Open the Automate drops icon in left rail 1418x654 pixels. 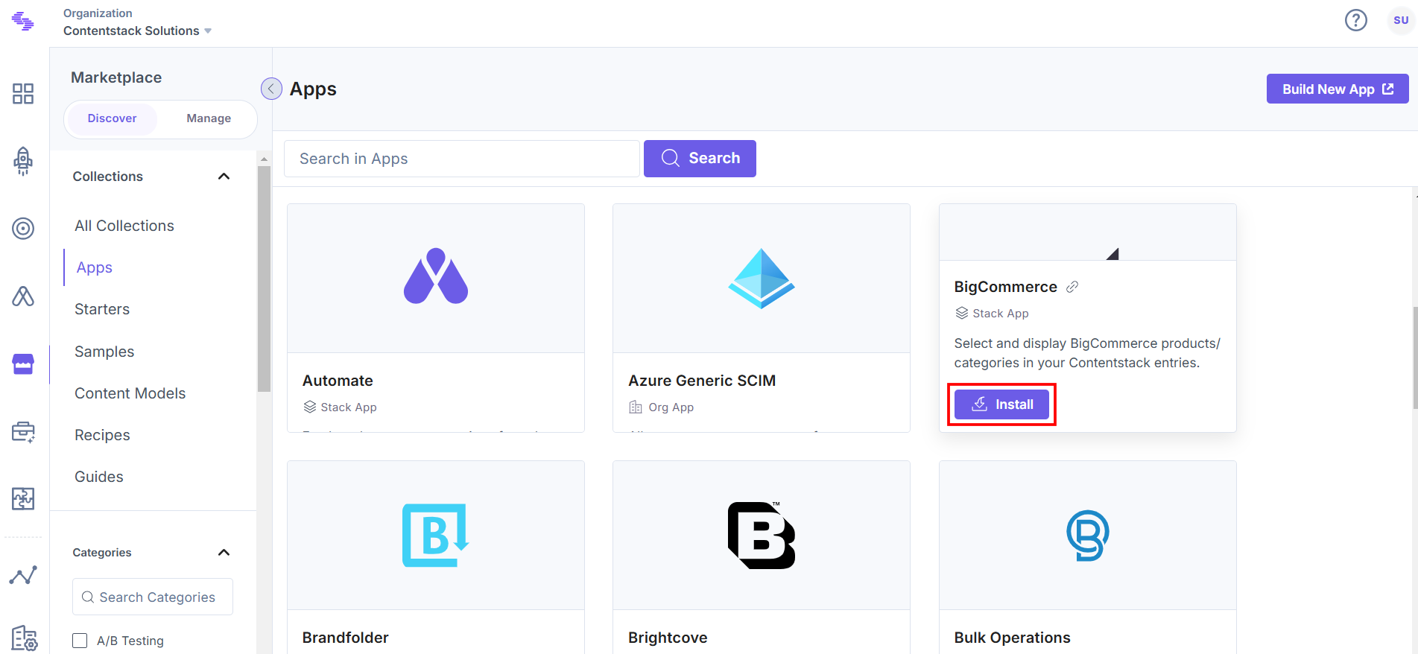pos(23,296)
